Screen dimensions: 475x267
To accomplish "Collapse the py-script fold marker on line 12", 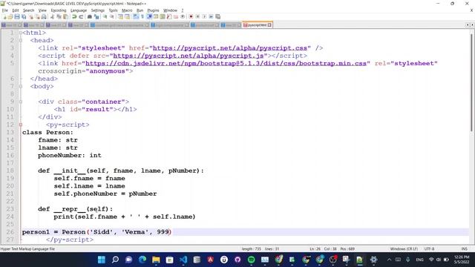I will (21, 125).
